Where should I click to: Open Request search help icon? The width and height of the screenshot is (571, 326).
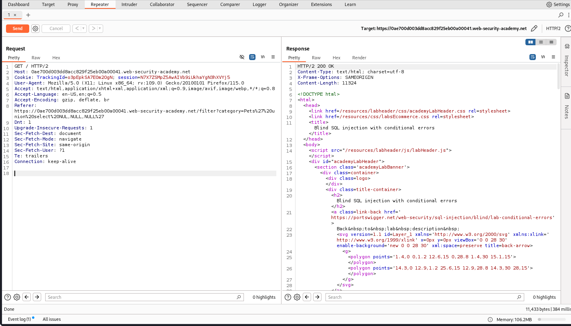[8, 297]
